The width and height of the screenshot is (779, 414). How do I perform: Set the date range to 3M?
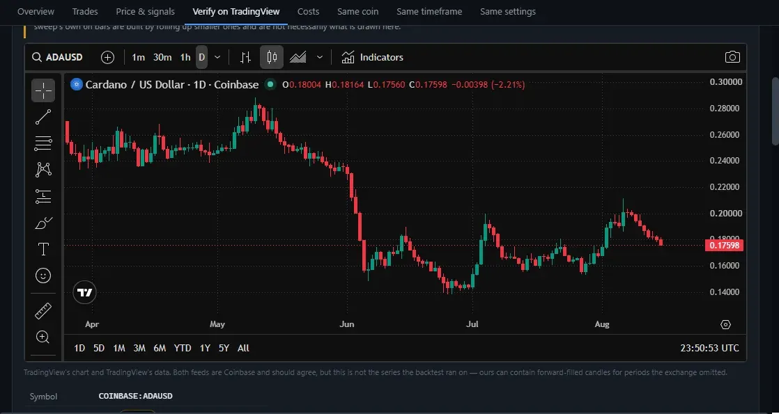pyautogui.click(x=139, y=348)
